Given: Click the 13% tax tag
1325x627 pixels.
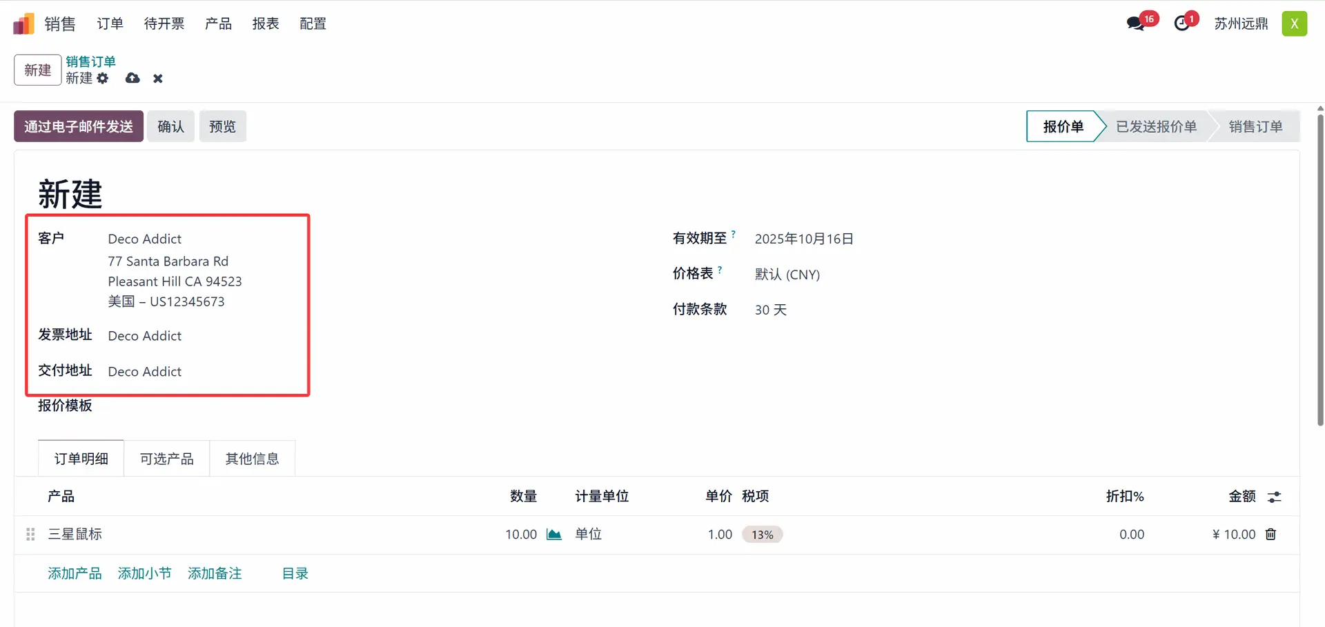Looking at the screenshot, I should (x=762, y=535).
